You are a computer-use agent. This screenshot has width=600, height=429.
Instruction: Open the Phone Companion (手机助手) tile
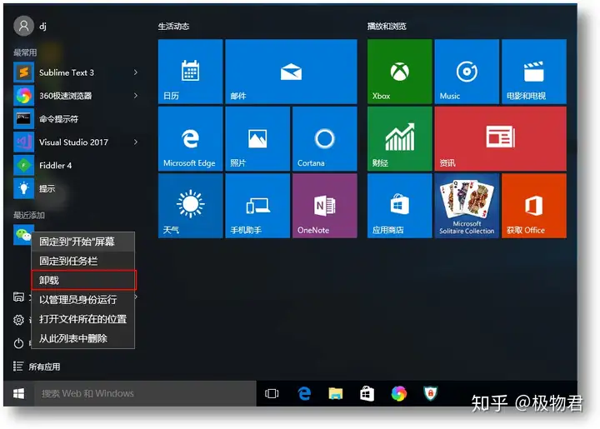(x=257, y=206)
